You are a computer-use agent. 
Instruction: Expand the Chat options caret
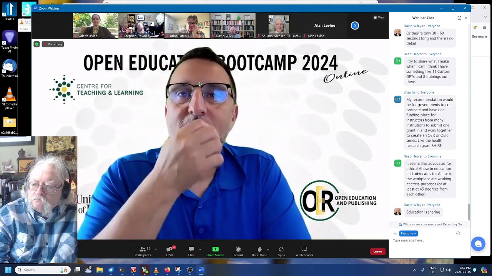(x=199, y=249)
